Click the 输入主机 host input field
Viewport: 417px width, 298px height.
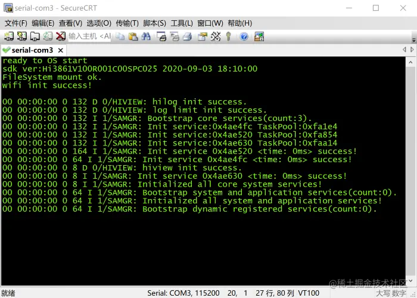(x=89, y=36)
